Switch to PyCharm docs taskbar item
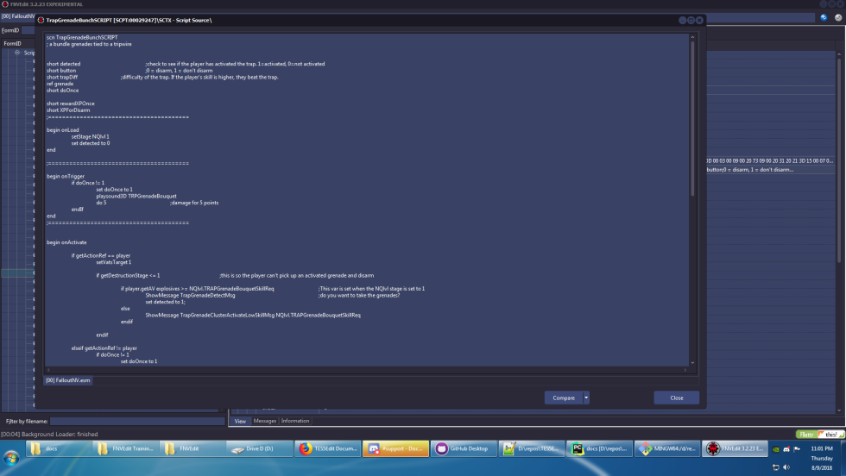Screen dimensions: 846x476 [x=599, y=448]
